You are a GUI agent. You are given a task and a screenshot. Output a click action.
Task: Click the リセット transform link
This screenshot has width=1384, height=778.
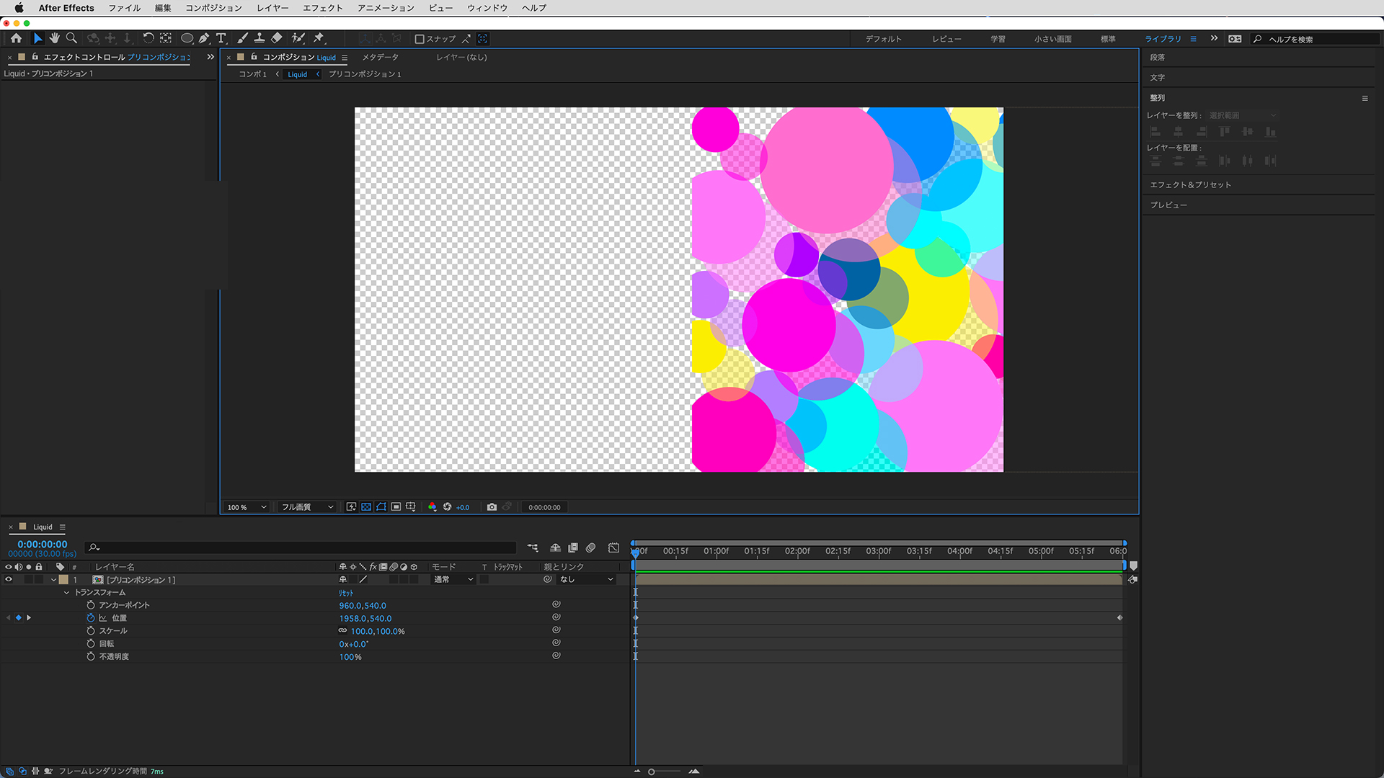tap(346, 593)
